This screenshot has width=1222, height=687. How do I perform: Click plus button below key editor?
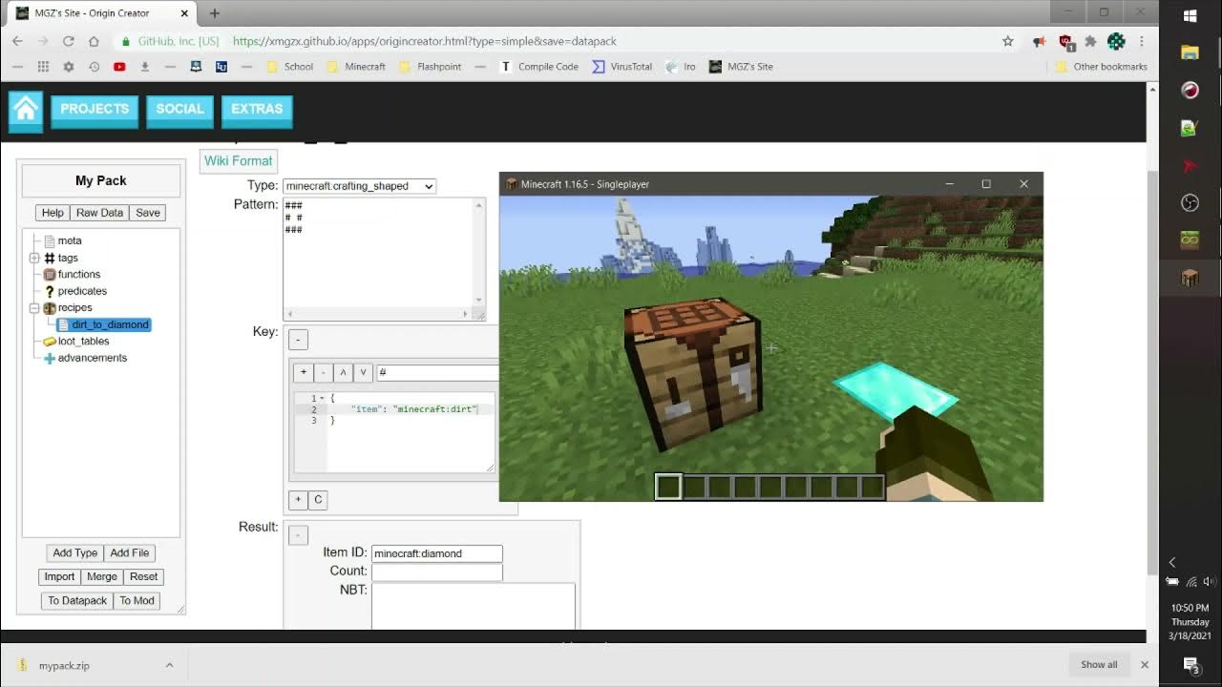[x=298, y=499]
